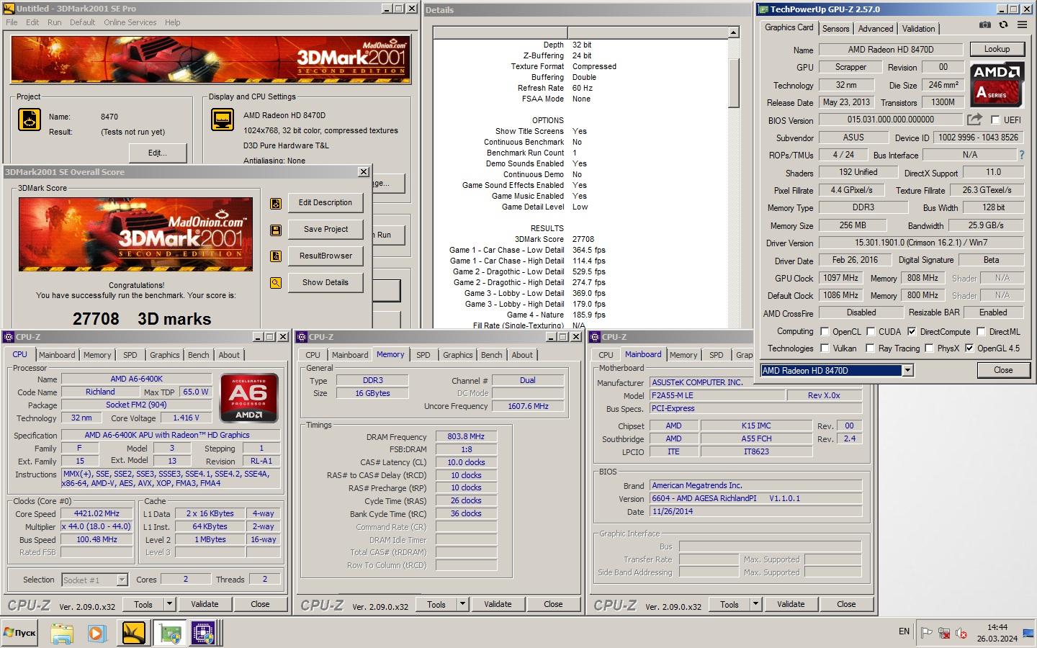Open the Help menu in 3DMark2001
The height and width of the screenshot is (648, 1037).
click(172, 22)
